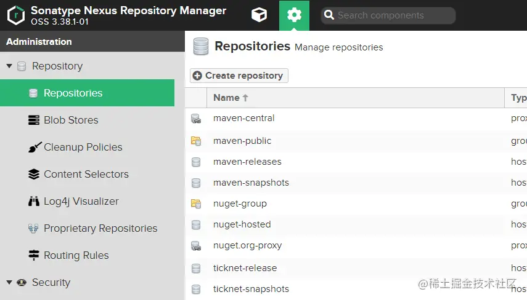Click the maven-releases hosted icon

click(x=196, y=162)
